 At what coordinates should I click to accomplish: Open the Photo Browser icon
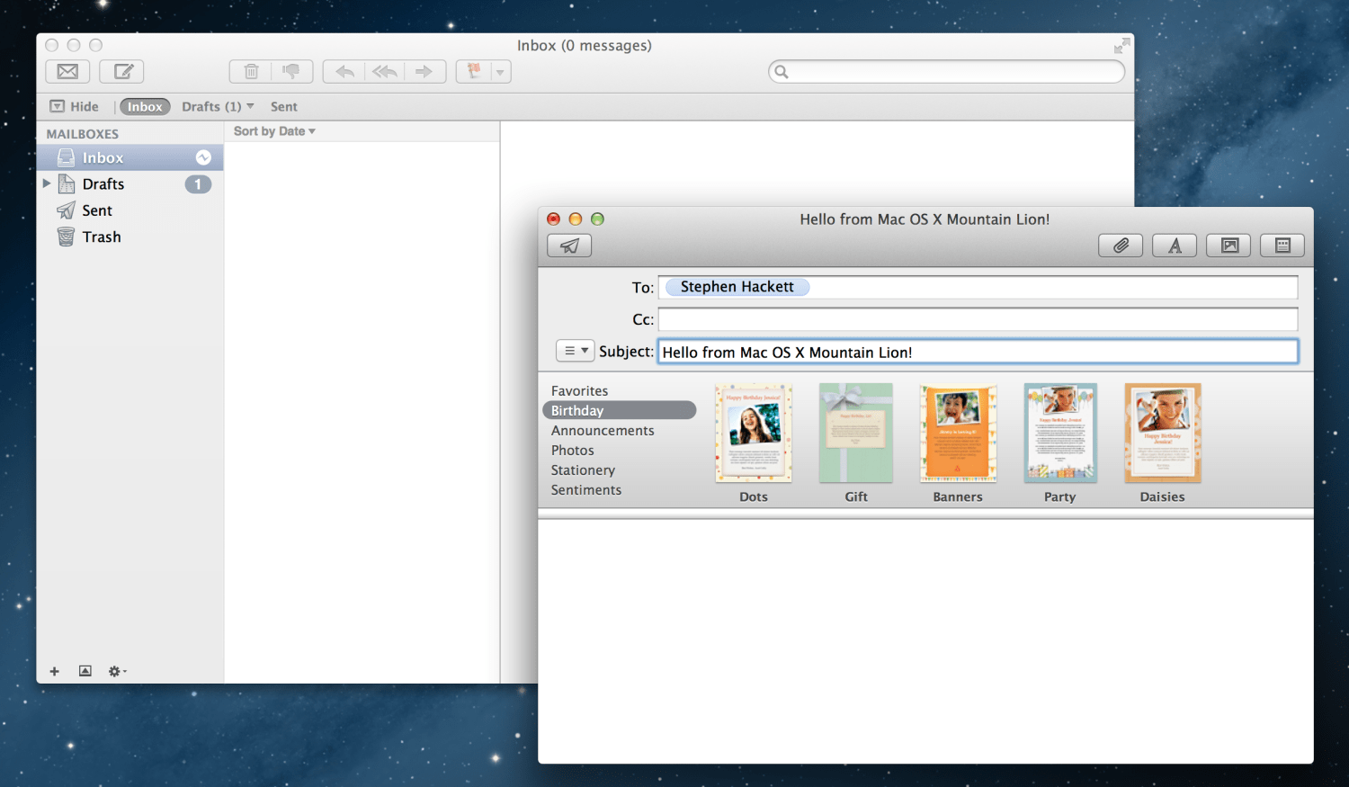(1228, 246)
